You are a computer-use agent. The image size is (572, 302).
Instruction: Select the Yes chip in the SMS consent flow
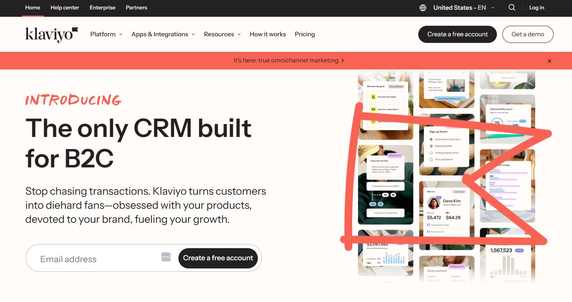pyautogui.click(x=372, y=204)
